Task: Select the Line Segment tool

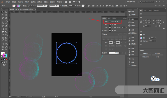Action: (6, 21)
